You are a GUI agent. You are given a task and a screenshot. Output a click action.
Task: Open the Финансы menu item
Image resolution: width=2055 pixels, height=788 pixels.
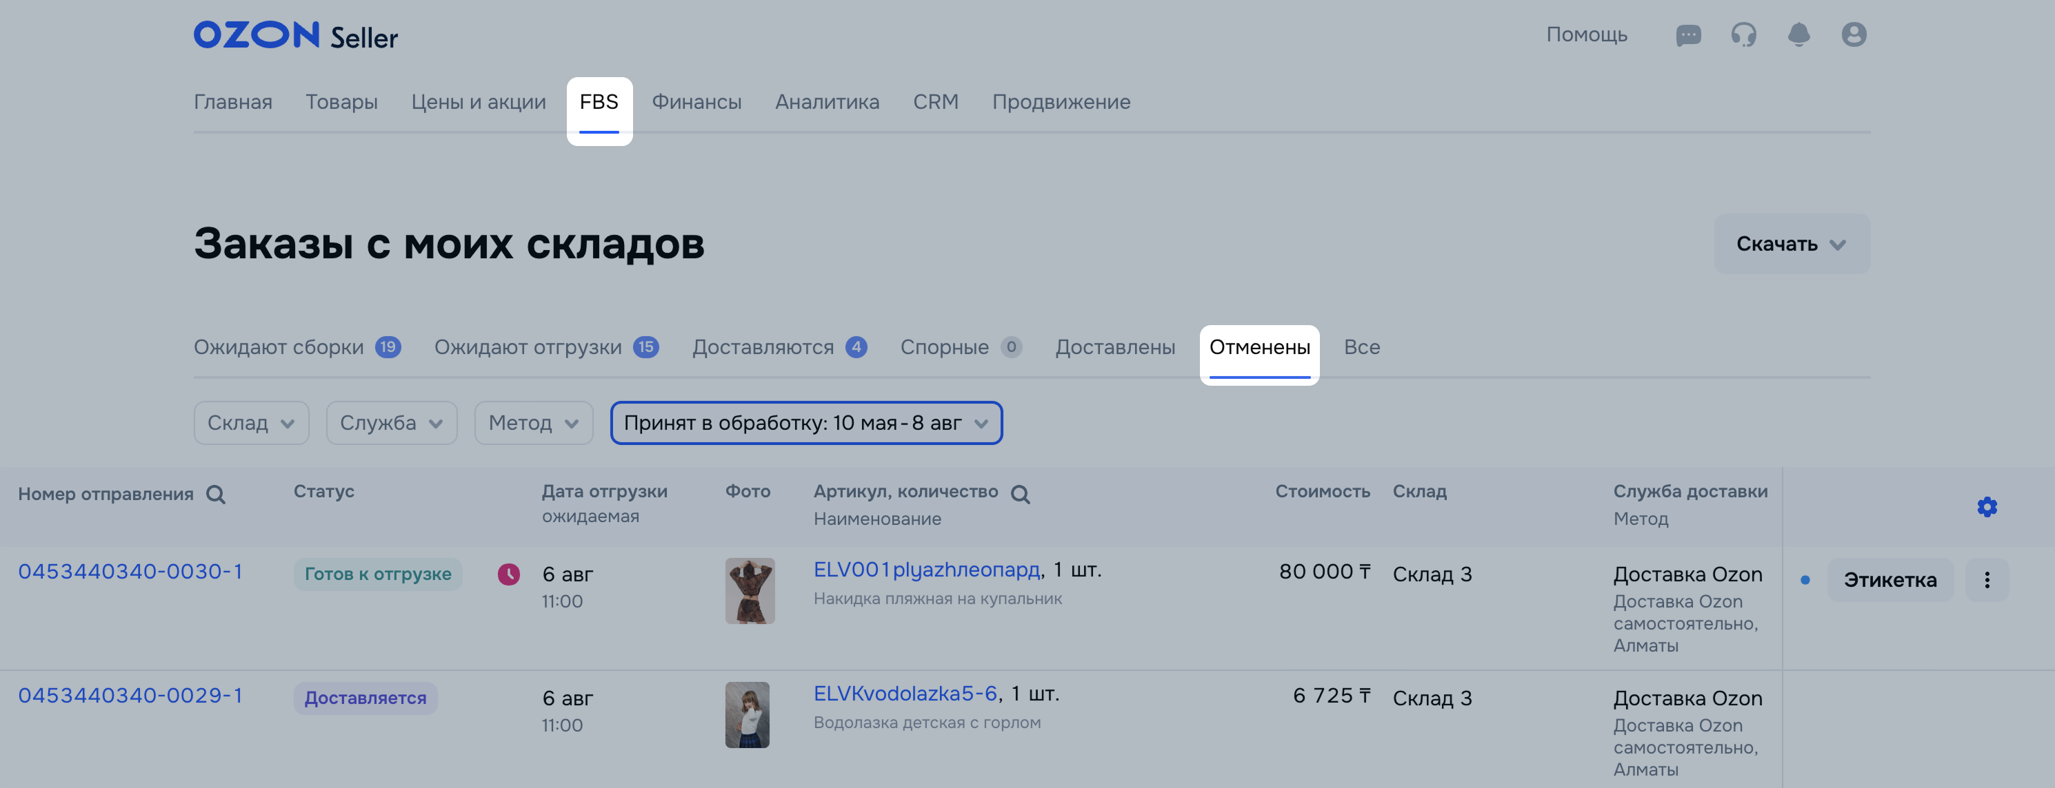click(x=696, y=102)
